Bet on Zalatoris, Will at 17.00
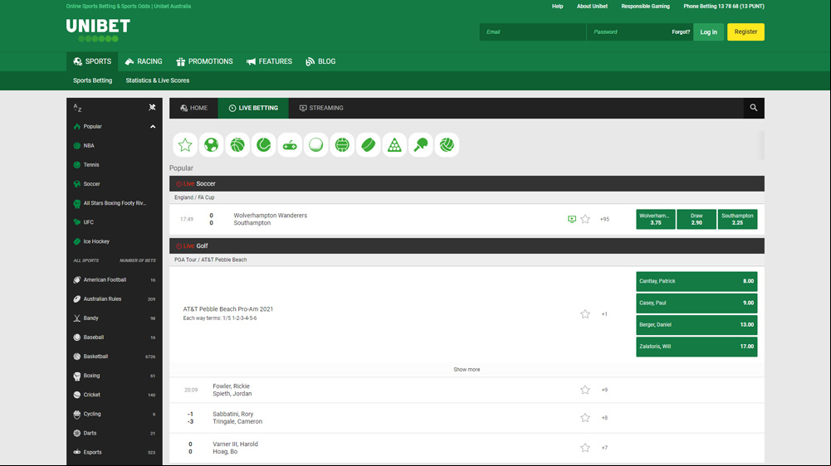Viewport: 831px width, 466px height. (697, 347)
